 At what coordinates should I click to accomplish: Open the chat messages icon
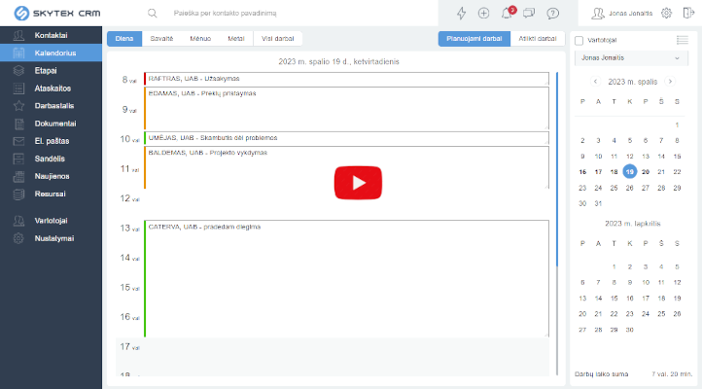[x=529, y=14]
